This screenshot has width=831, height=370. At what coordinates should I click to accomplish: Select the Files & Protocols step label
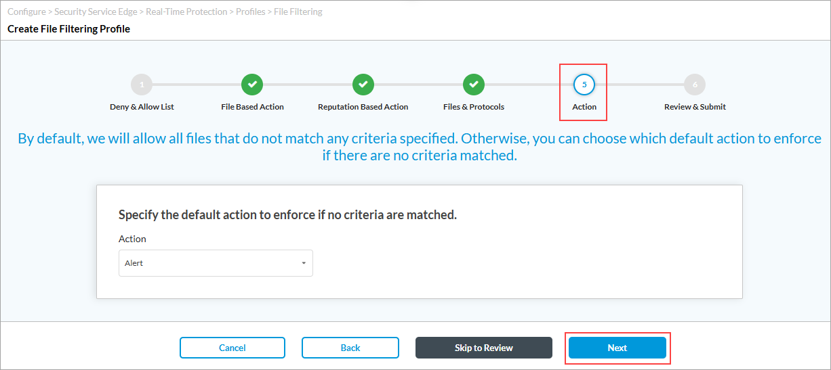coord(473,107)
